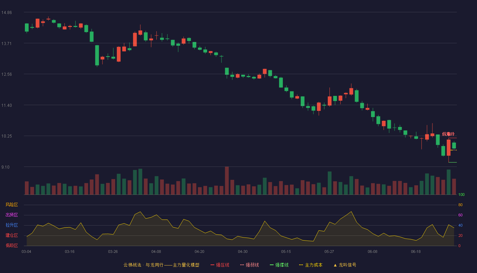This screenshot has height=273, width=477.
Task: Click the red 强压线 legend line marker
Action: 212,265
